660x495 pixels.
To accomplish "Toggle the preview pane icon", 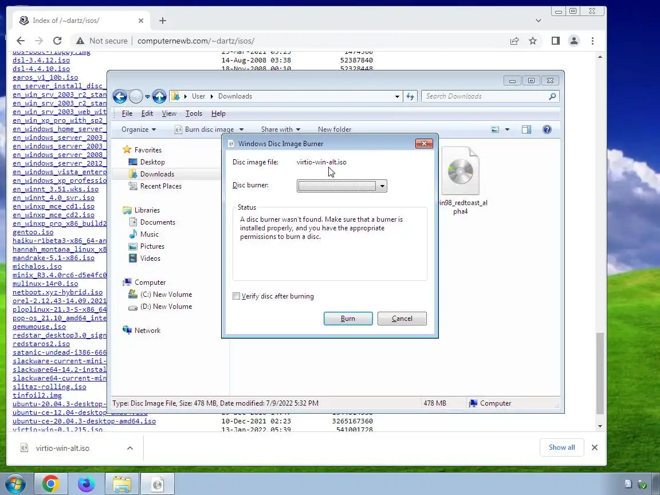I will point(526,129).
